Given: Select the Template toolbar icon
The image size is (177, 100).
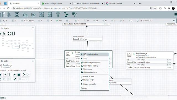Looking at the screenshot, I should (66, 15).
